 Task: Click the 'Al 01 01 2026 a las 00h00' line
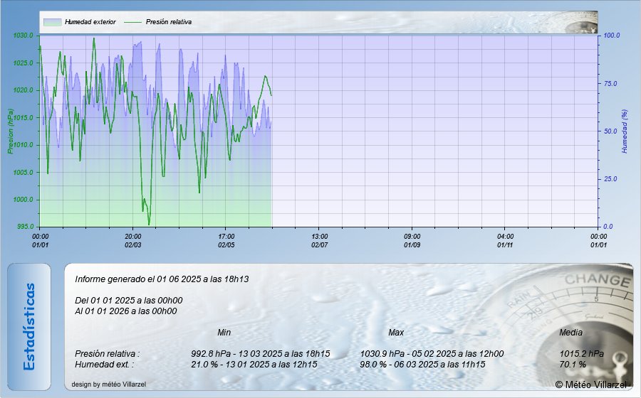[x=126, y=311]
